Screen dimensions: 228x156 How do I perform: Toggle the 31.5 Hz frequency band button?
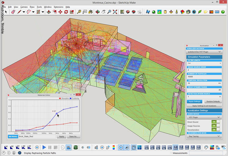(x=146, y=147)
